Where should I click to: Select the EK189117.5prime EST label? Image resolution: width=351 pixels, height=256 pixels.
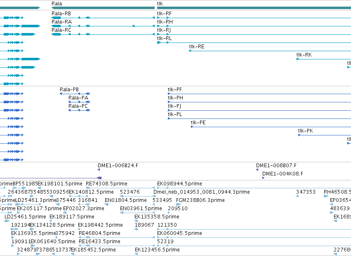pyautogui.click(x=72, y=217)
